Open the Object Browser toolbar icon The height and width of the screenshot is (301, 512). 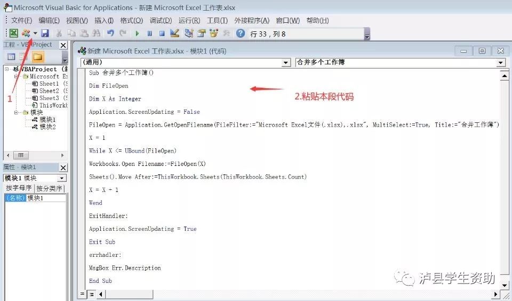(x=214, y=33)
